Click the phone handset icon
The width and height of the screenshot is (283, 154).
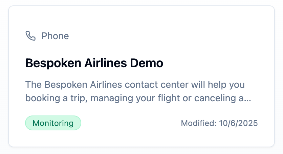click(30, 36)
